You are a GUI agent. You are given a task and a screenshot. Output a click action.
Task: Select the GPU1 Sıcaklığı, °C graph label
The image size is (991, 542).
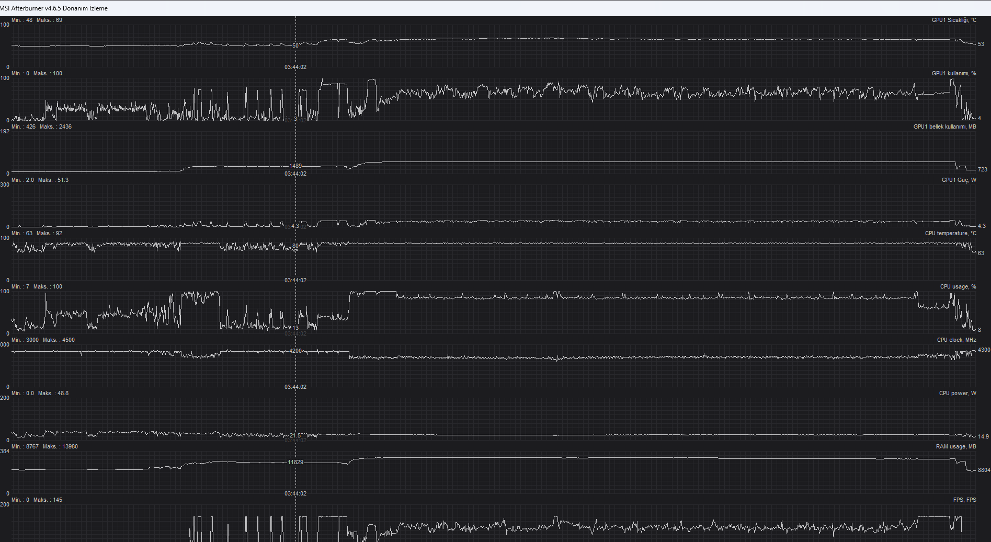point(954,20)
